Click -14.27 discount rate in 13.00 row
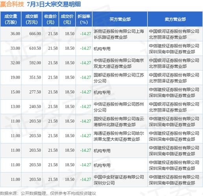203x196 pixels. tap(85, 107)
